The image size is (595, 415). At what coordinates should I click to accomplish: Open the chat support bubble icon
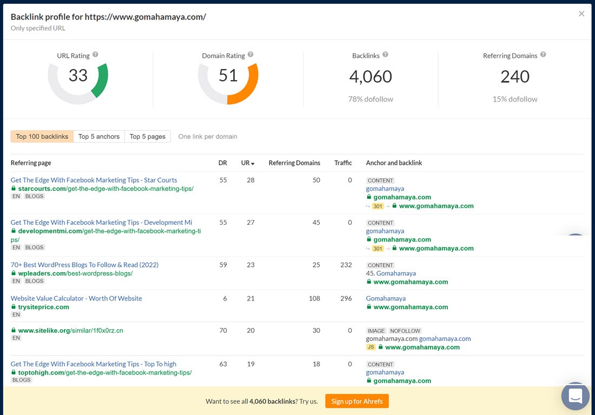[576, 396]
